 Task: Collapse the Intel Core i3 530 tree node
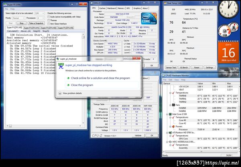point(167,114)
